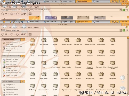Toggle Folders pane in Program Files window
129x96 pixels.
coord(23,34)
